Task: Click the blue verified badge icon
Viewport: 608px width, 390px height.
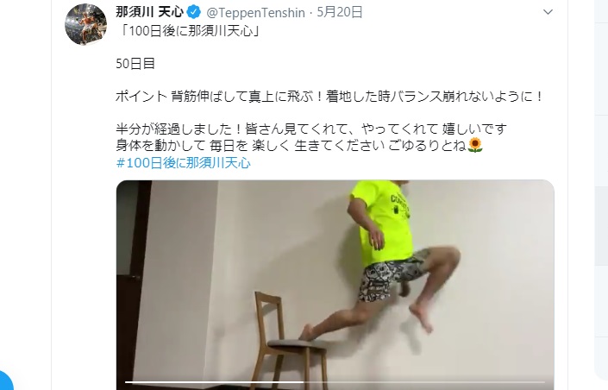Action: (x=193, y=12)
